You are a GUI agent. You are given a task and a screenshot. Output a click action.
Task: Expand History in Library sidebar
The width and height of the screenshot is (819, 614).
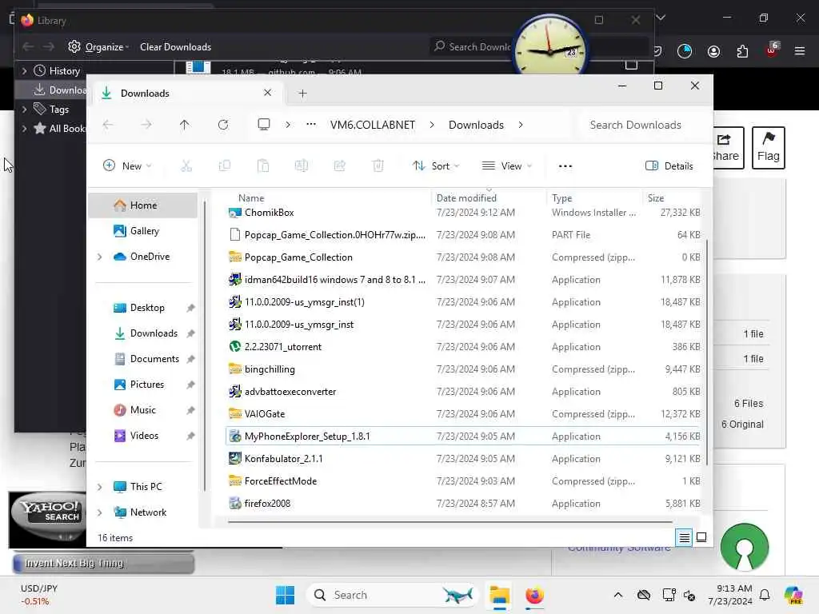(25, 71)
